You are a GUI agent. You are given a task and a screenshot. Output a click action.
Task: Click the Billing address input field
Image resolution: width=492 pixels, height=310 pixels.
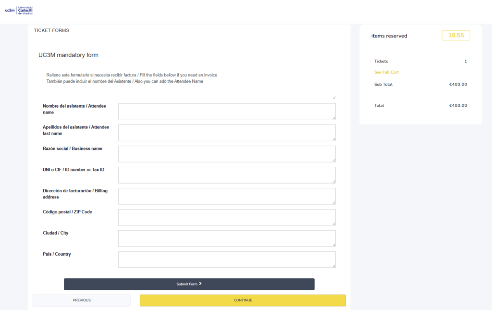point(226,196)
